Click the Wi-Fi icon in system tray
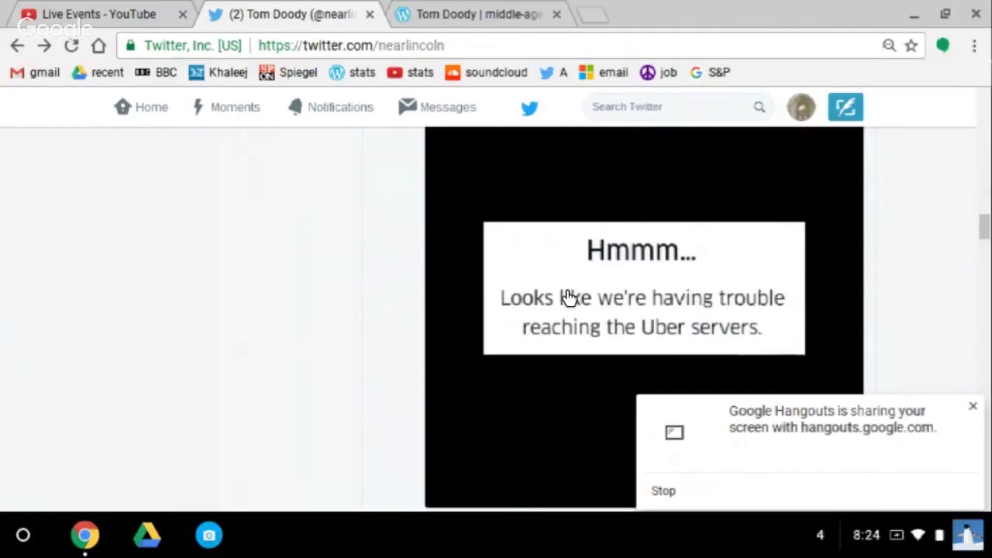This screenshot has height=558, width=992. pos(918,535)
